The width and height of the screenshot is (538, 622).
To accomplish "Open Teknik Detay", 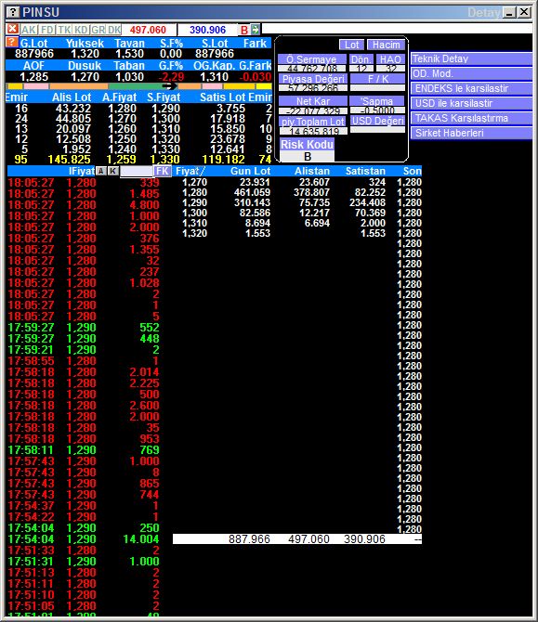I will (x=471, y=58).
